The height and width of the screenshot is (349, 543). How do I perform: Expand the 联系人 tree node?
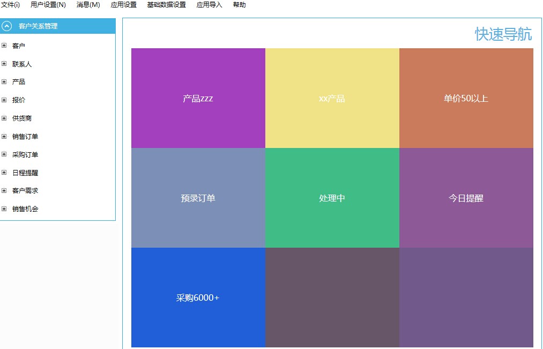(x=4, y=64)
